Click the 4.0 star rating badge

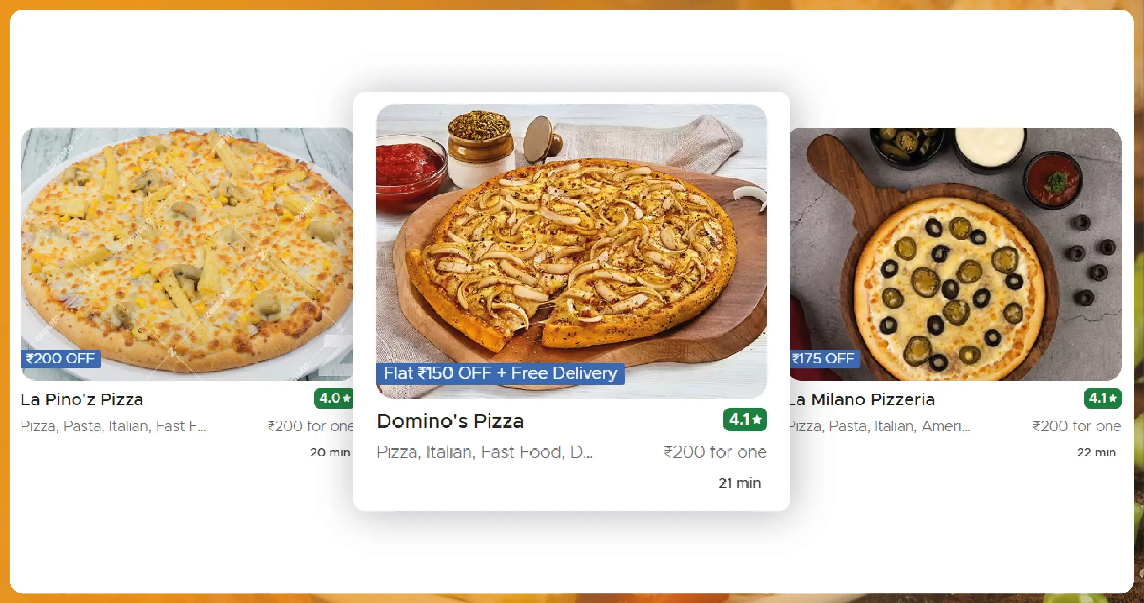[334, 399]
